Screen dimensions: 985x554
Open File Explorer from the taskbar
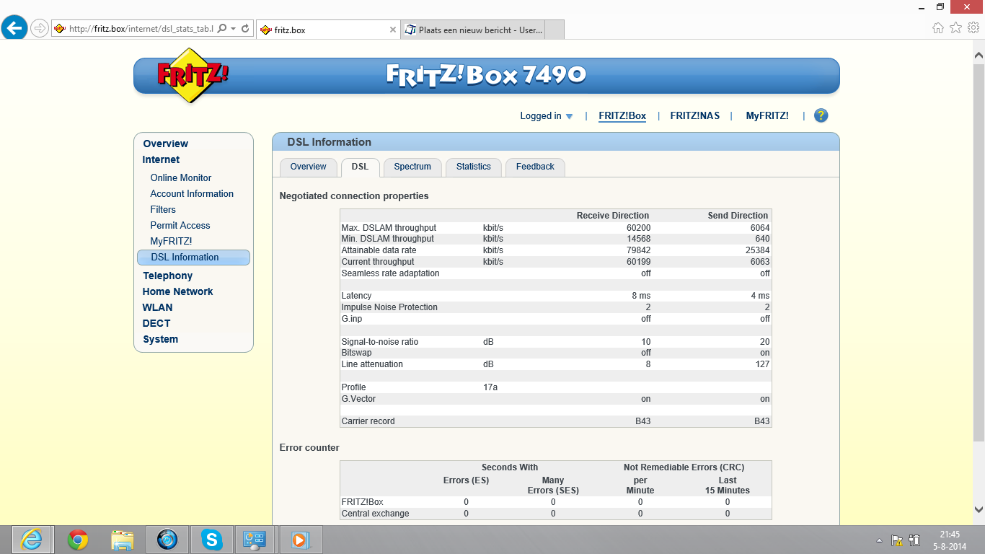click(122, 539)
